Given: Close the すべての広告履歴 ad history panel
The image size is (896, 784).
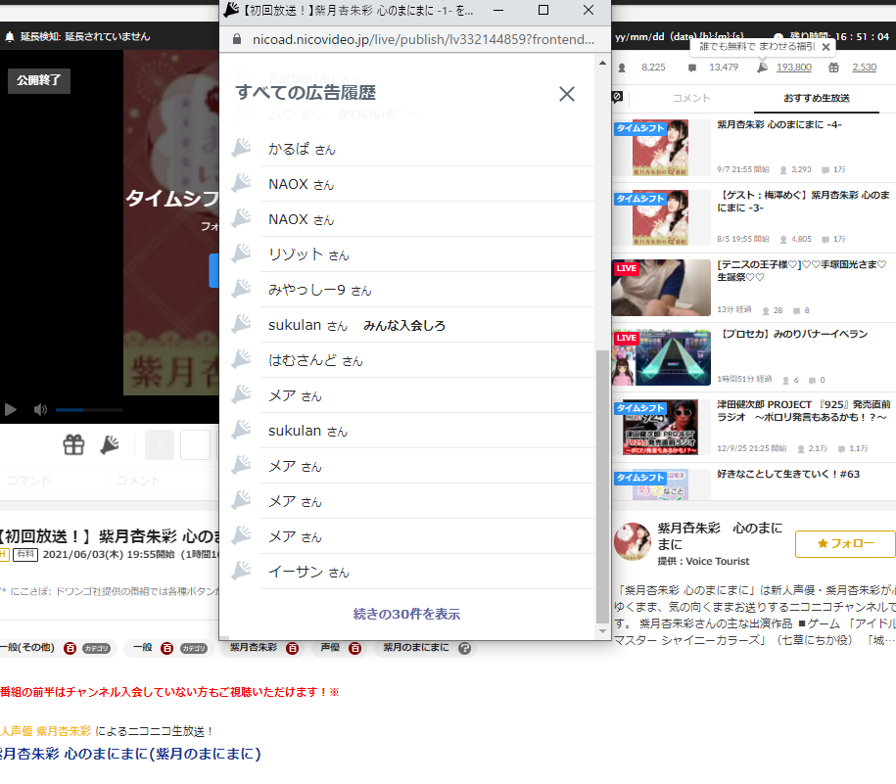Looking at the screenshot, I should (x=566, y=94).
